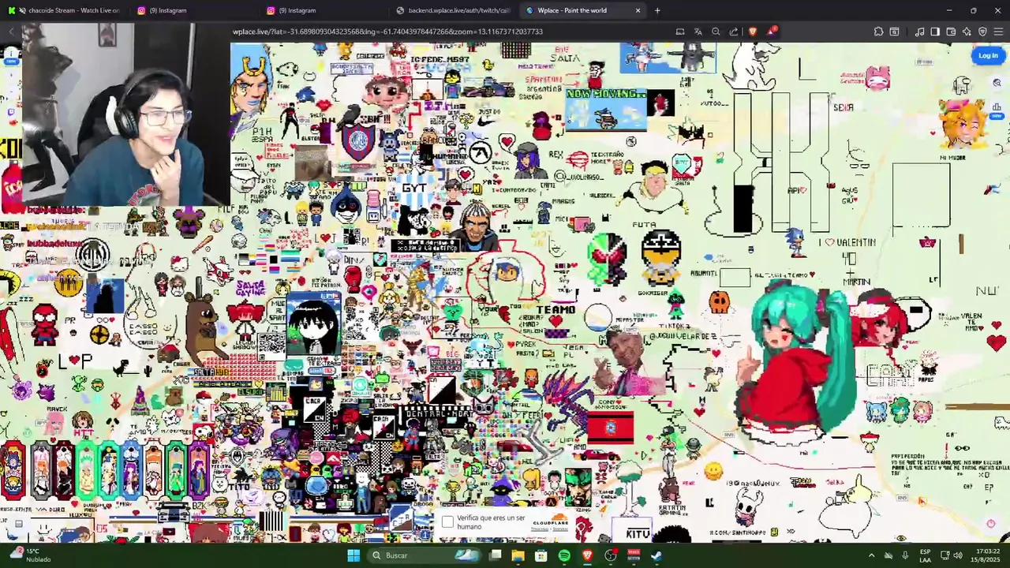This screenshot has width=1010, height=568.
Task: Switch to chacoide Stream browser tab
Action: click(x=63, y=10)
